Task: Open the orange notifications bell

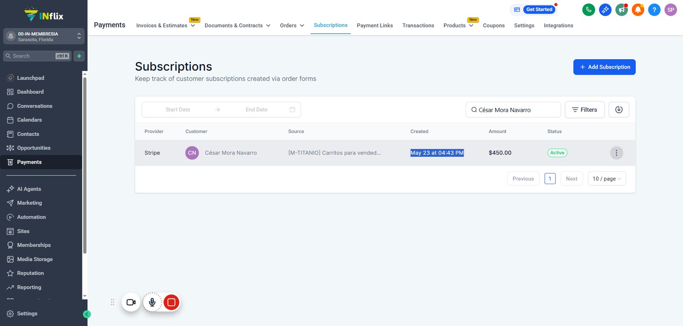Action: tap(638, 10)
